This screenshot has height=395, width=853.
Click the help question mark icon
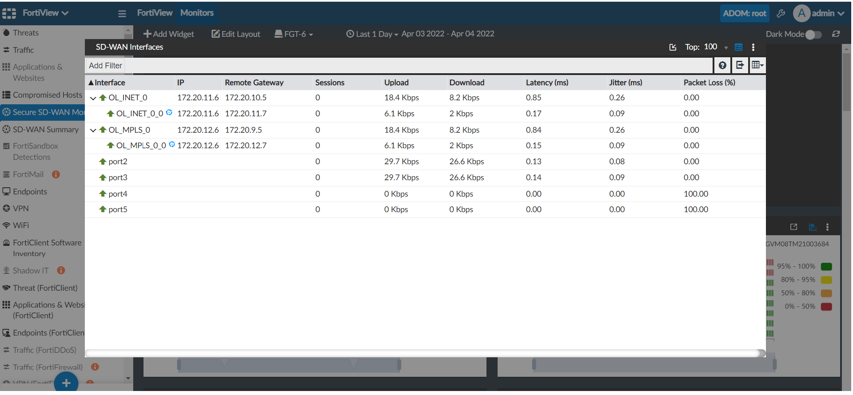722,66
